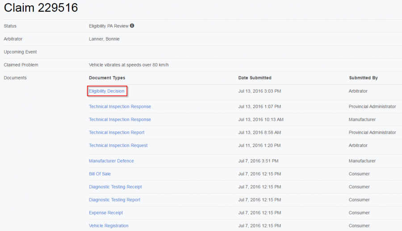Click the Submitted By column header
Viewport: 402px width, 231px height.
[x=363, y=78]
